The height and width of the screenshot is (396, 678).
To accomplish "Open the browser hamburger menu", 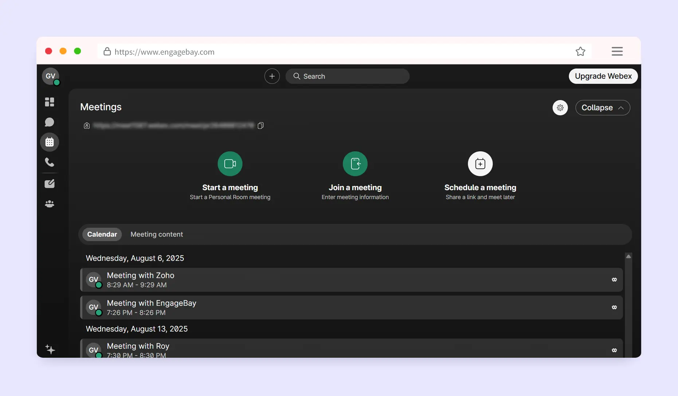I will [617, 51].
